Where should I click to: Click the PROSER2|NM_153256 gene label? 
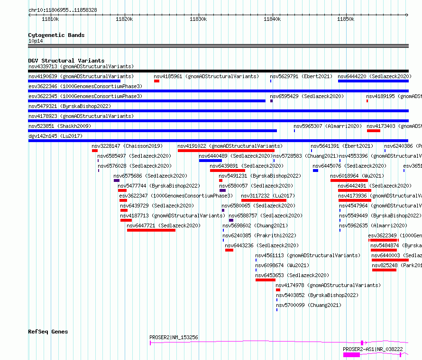[174, 337]
